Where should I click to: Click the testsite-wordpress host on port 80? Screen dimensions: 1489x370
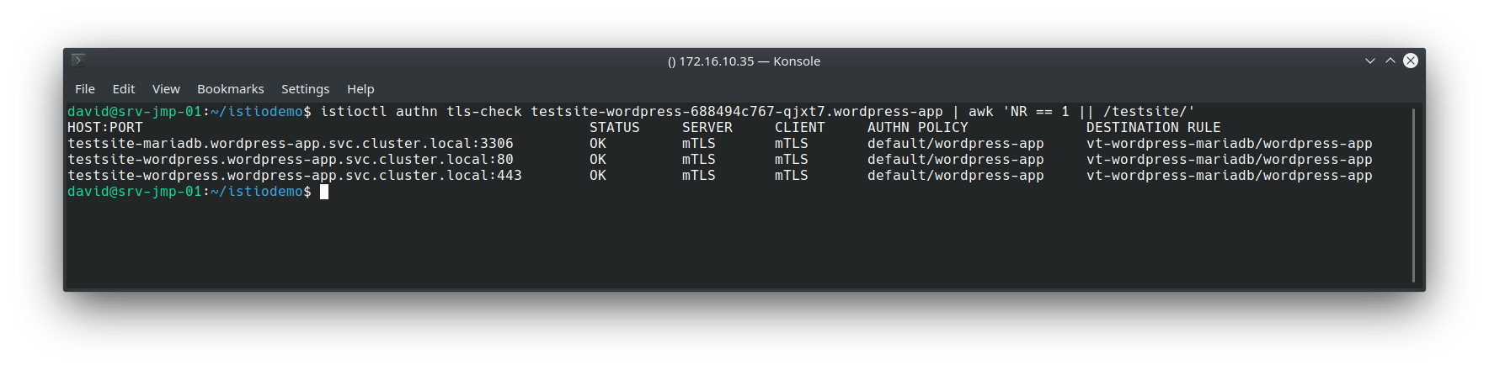[x=291, y=160]
